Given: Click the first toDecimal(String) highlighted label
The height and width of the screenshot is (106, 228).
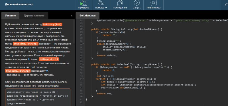Looking at the screenshot, I should point(26,44).
